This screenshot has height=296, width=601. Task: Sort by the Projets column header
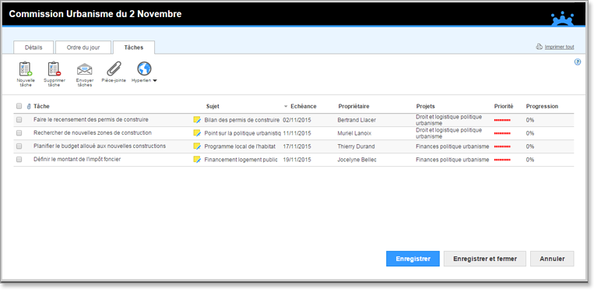(426, 106)
